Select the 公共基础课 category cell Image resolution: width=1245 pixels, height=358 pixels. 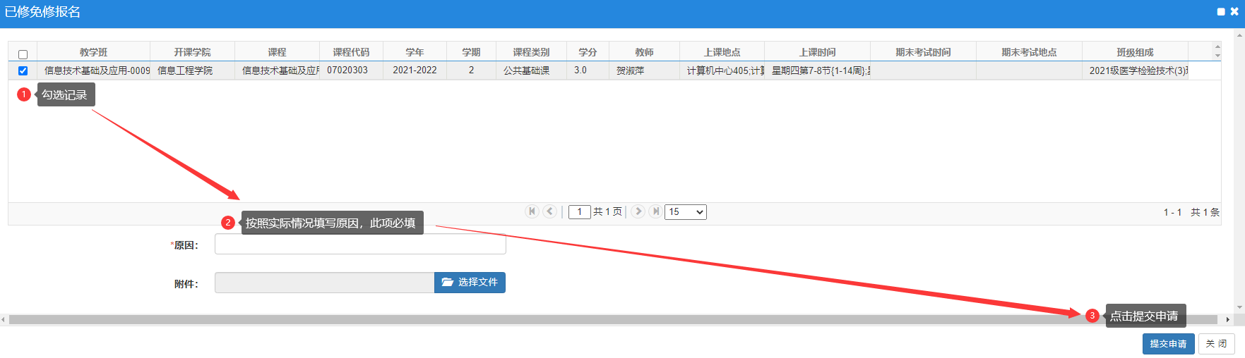point(531,70)
